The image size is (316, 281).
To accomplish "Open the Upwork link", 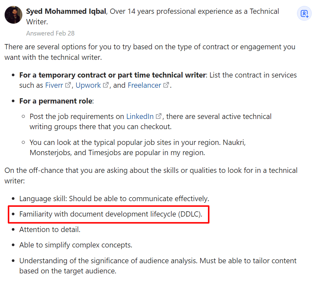I will click(88, 85).
